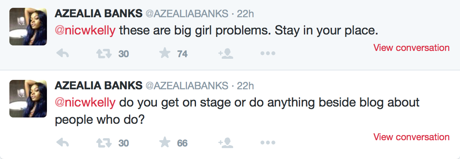Open second tweet's profile avatar
460x159 pixels.
click(25, 99)
